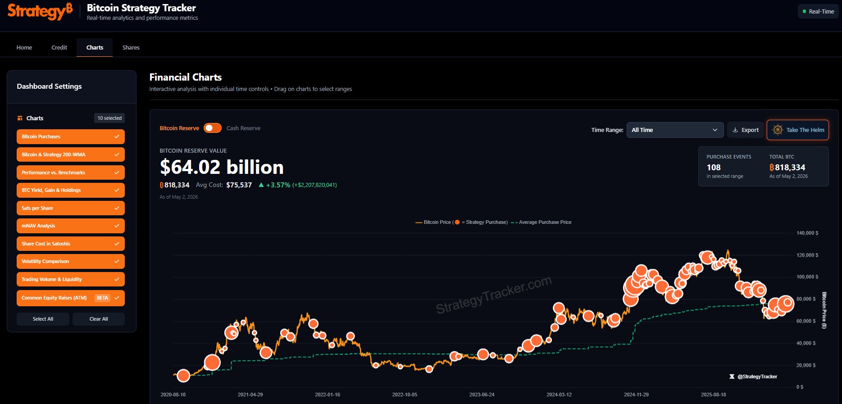Go to the Shares tab

tap(131, 48)
